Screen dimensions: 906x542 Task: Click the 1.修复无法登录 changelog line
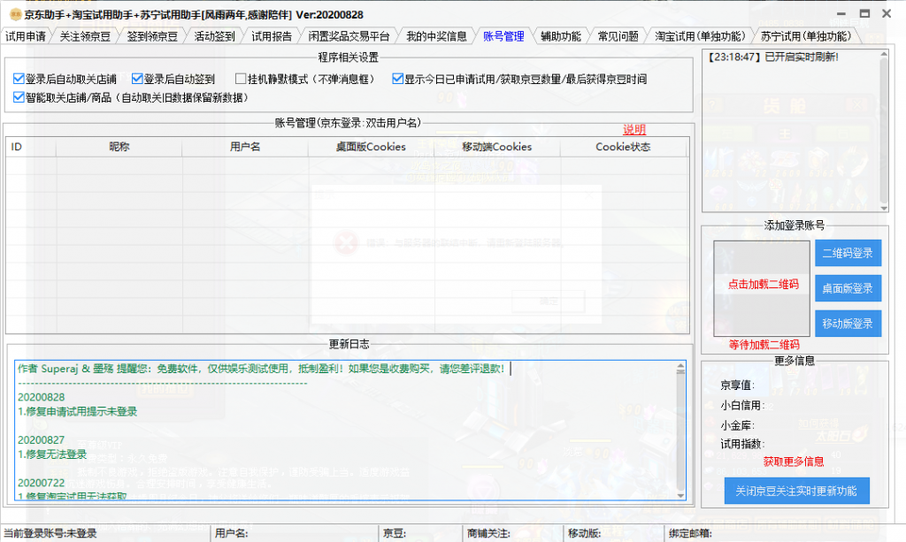coord(52,454)
